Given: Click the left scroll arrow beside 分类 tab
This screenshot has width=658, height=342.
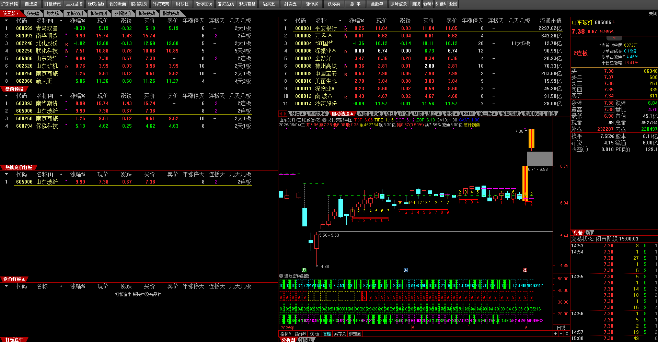Looking at the screenshot, I should pyautogui.click(x=281, y=114).
